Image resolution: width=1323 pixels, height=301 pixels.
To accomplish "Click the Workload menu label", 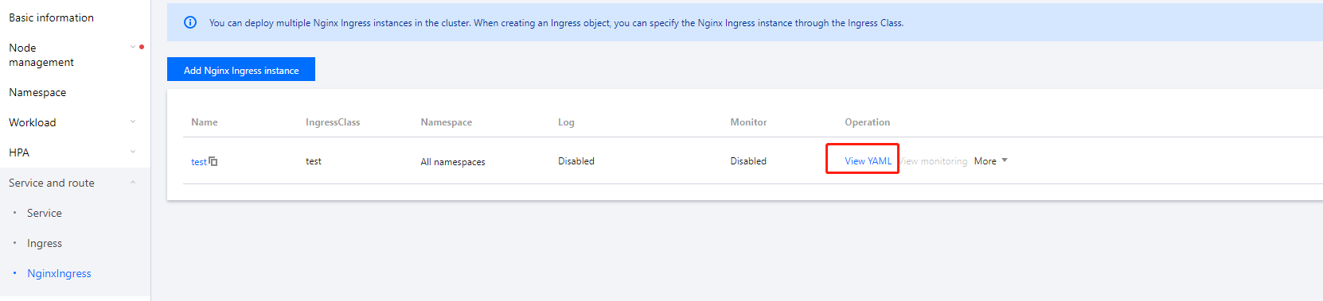I will coord(33,122).
